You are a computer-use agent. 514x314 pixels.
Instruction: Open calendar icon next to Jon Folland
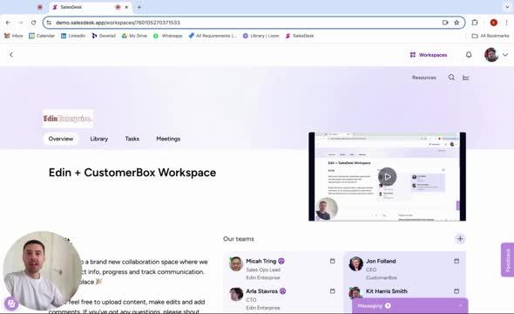457,261
